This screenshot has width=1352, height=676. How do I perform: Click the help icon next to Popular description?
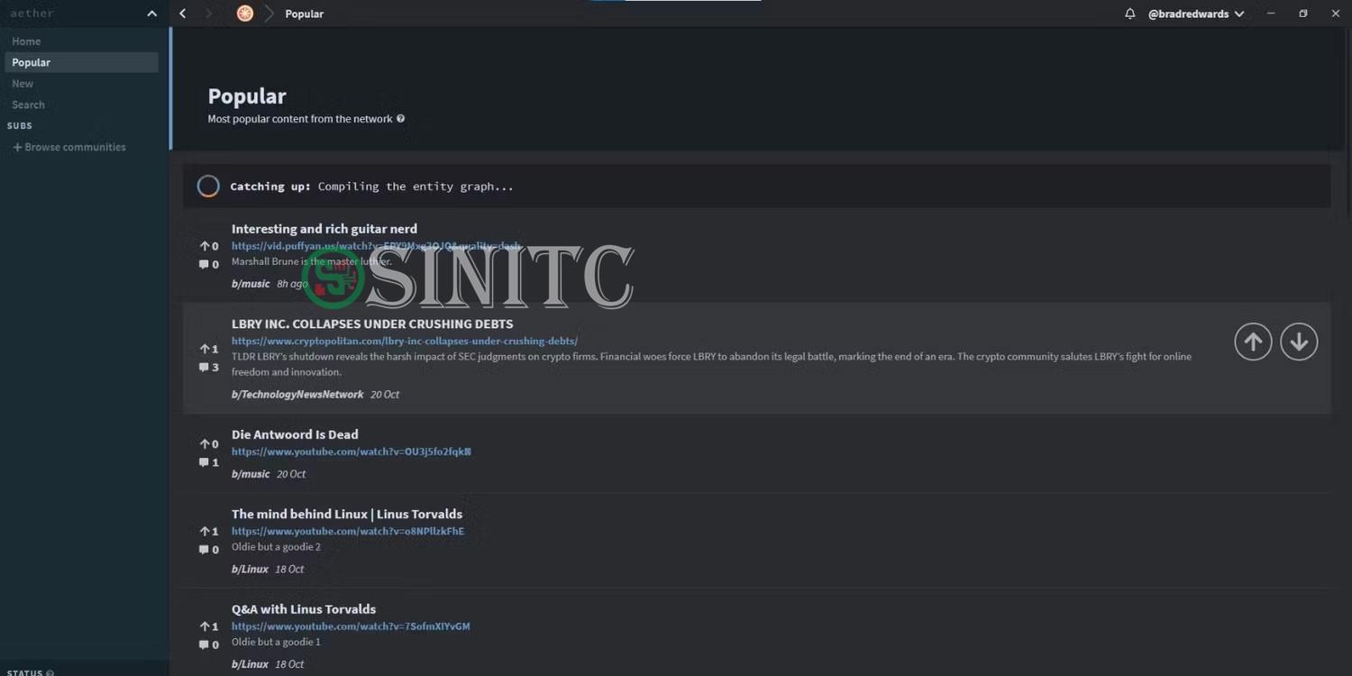[x=401, y=118]
